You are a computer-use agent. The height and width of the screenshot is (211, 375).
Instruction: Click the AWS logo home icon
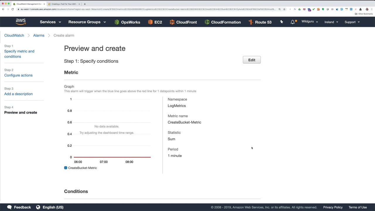tap(21, 22)
